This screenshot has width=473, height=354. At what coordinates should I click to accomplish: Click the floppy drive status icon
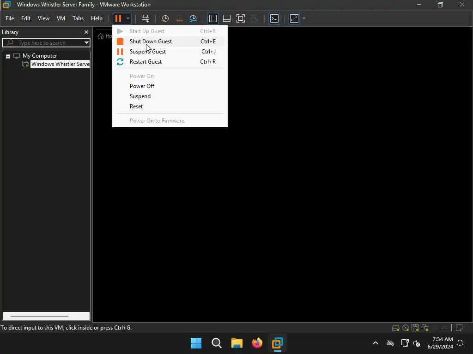click(415, 328)
